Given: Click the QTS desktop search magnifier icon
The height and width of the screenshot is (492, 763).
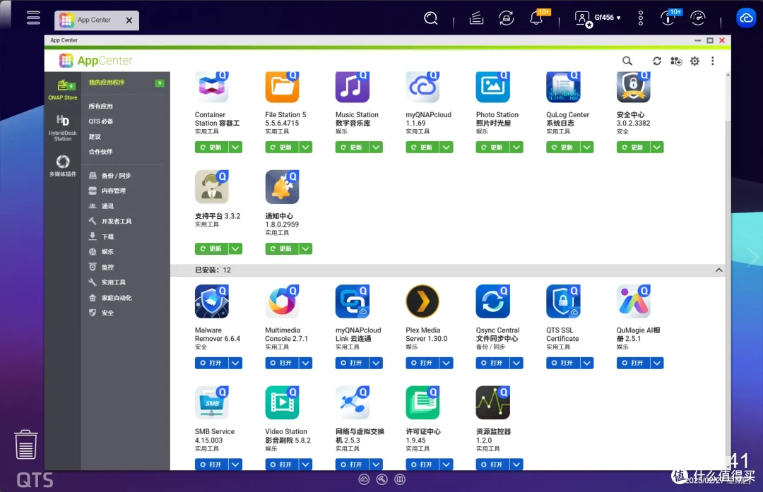Looking at the screenshot, I should pos(431,18).
